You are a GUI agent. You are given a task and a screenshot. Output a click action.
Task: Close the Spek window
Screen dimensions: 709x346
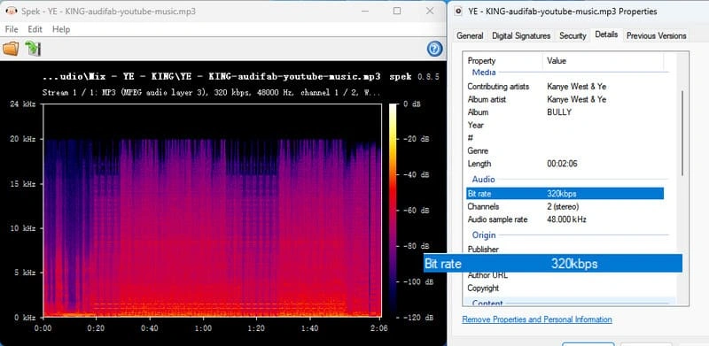pyautogui.click(x=430, y=11)
